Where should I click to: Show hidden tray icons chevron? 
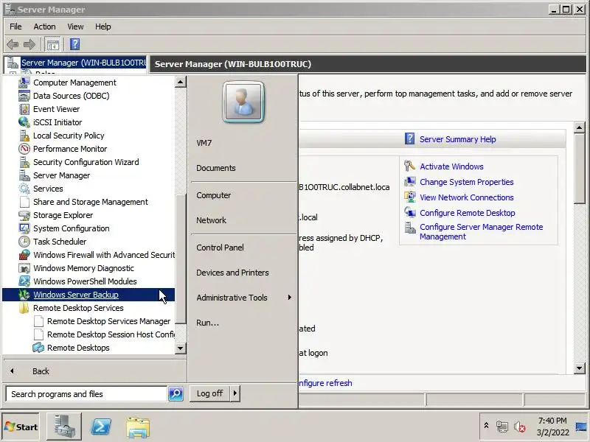point(486,426)
